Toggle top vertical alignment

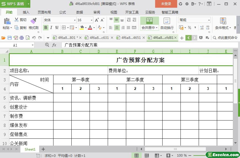pos(111,20)
